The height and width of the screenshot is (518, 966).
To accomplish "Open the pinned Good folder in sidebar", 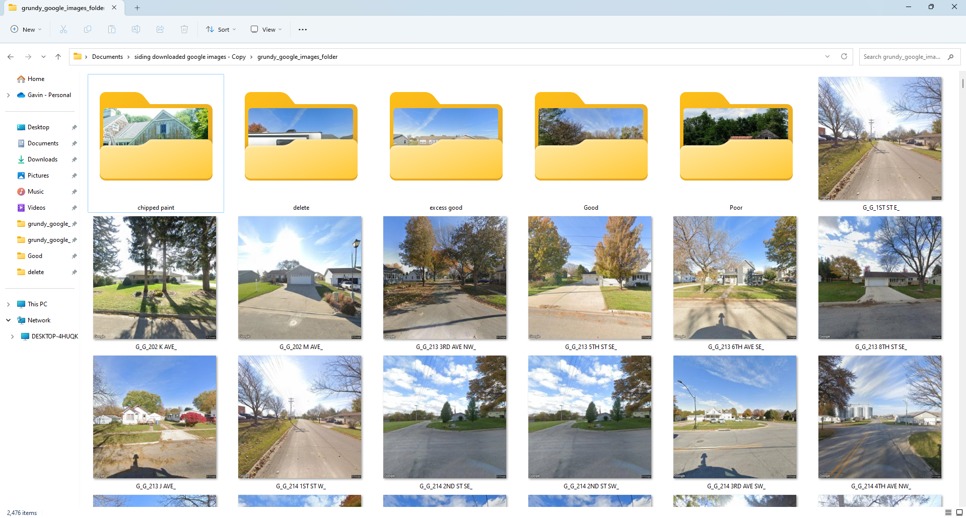I will coord(35,256).
